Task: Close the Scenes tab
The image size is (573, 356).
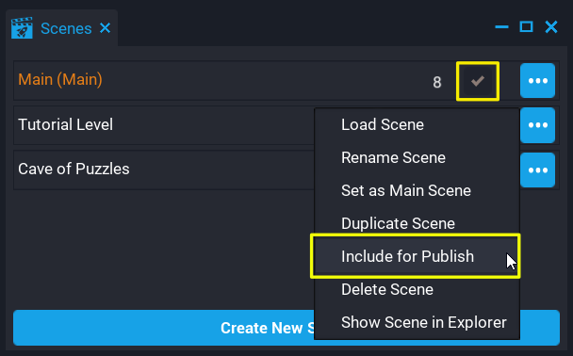Action: click(106, 27)
